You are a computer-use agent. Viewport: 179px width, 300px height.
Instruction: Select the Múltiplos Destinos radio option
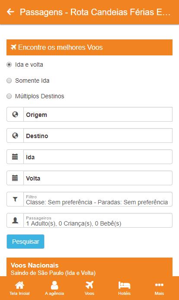click(9, 96)
